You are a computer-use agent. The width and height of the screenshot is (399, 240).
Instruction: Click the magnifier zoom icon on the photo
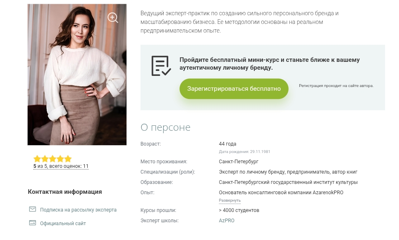coord(113,18)
